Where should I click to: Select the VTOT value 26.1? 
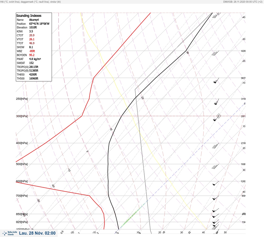point(32,39)
